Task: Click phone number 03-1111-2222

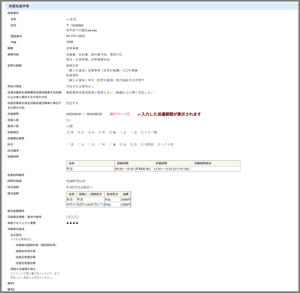Action: pos(75,36)
